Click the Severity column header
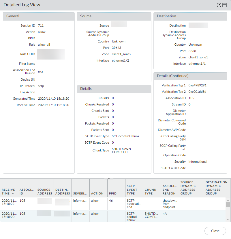 [80, 193]
